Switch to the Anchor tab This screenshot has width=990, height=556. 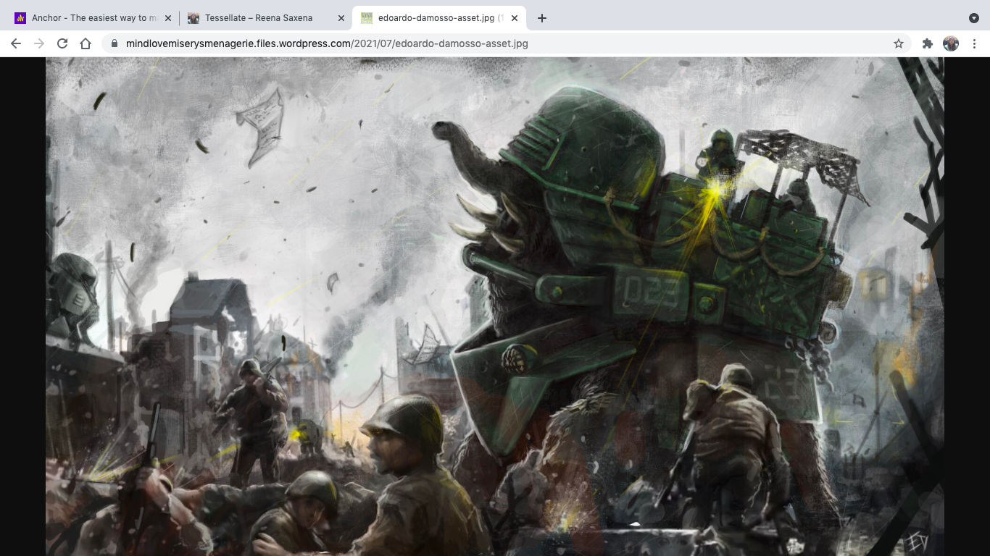(x=88, y=18)
